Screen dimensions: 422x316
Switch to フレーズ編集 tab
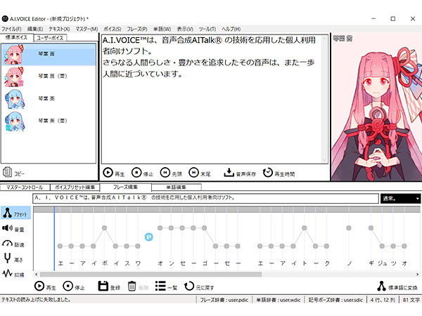tap(125, 187)
